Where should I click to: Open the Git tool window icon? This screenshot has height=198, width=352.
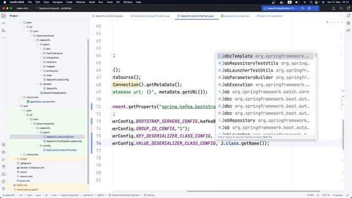click(x=4, y=189)
